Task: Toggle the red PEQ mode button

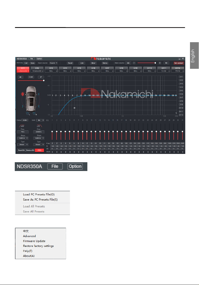Action: (x=39, y=150)
